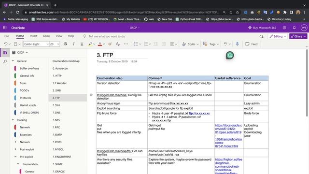Click the Undo icon in ribbon
Screen dimensions: 309x174
pos(6,44)
